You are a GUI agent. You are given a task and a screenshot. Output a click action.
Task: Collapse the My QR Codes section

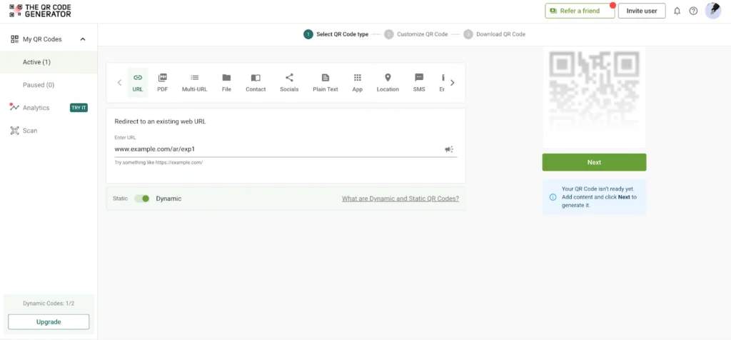pyautogui.click(x=83, y=39)
